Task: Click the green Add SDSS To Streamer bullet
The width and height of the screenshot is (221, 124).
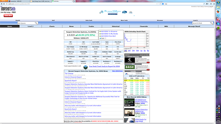Action: 100,32
